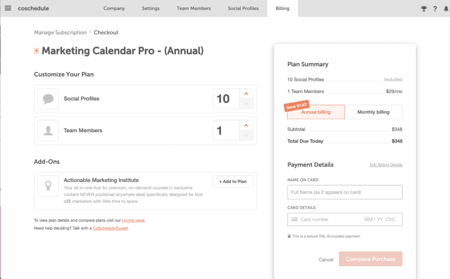The width and height of the screenshot is (450, 279).
Task: Go back to Manage Subscription breadcrumb
Action: pyautogui.click(x=60, y=33)
